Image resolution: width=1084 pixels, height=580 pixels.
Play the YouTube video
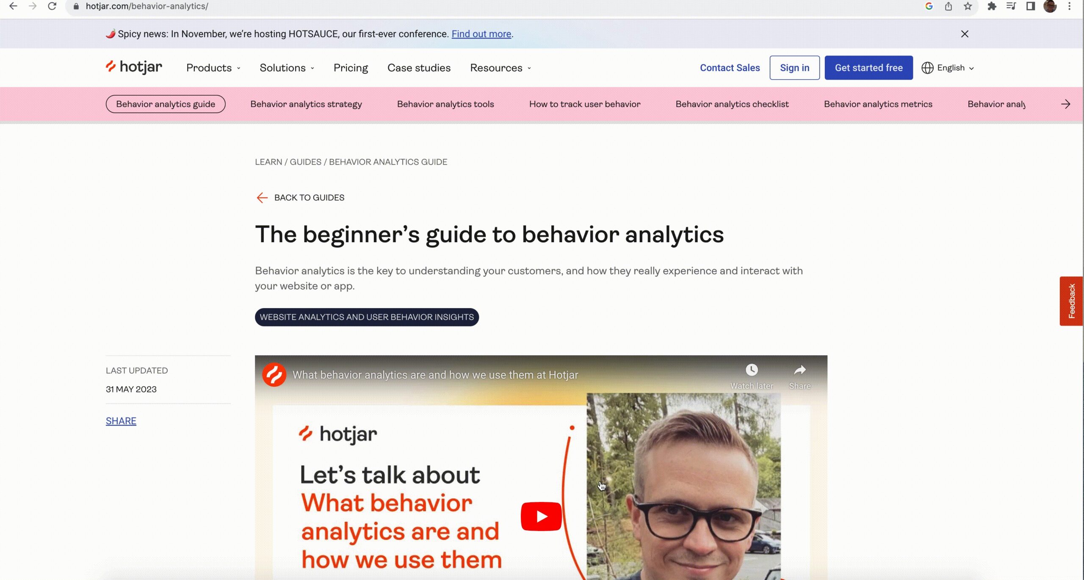[541, 516]
